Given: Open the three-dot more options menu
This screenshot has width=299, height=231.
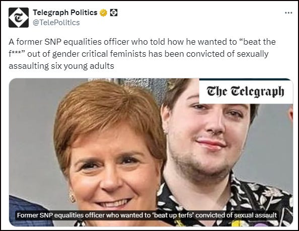Looking at the screenshot, I should coord(288,13).
